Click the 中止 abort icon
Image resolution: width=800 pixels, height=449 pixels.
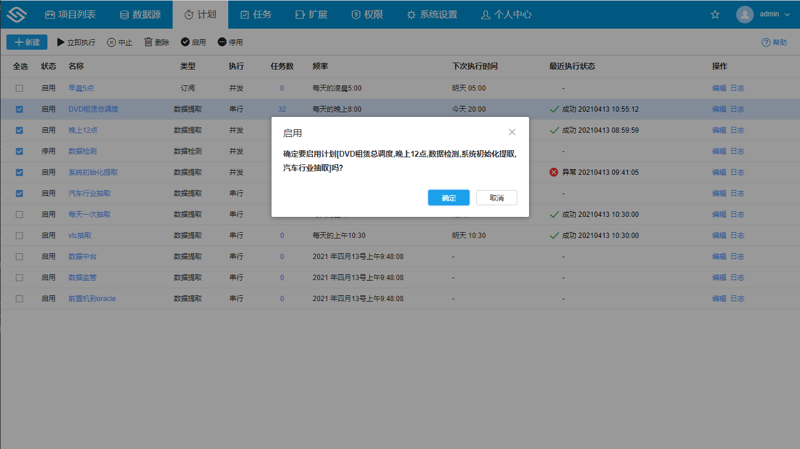(111, 42)
